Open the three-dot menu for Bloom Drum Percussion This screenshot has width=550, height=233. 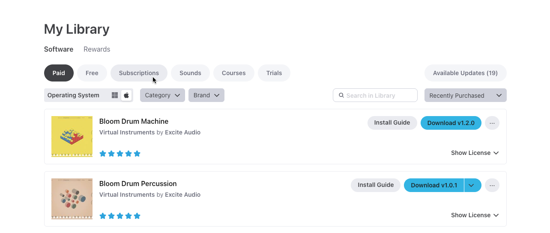pos(492,185)
